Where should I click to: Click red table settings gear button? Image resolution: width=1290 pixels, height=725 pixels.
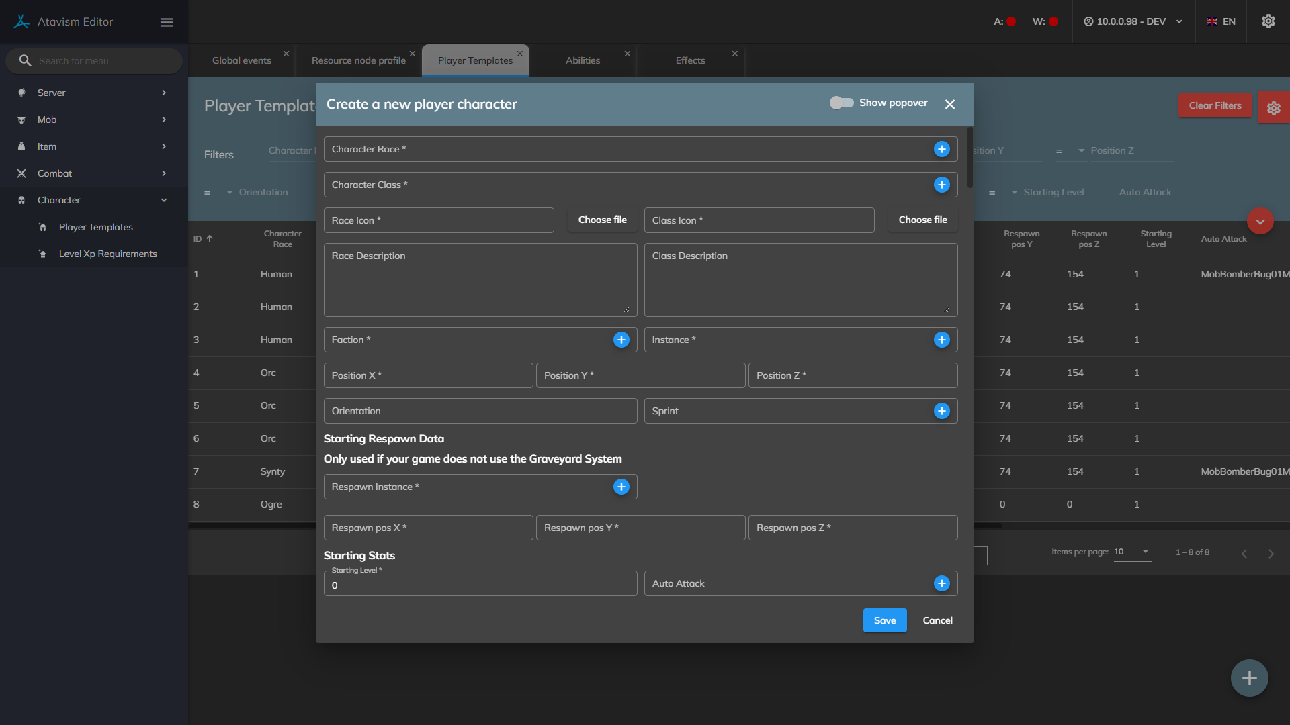coord(1273,108)
